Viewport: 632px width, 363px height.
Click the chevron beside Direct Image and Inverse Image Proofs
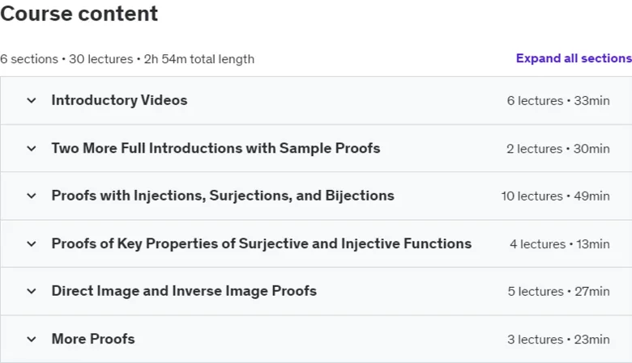point(32,291)
